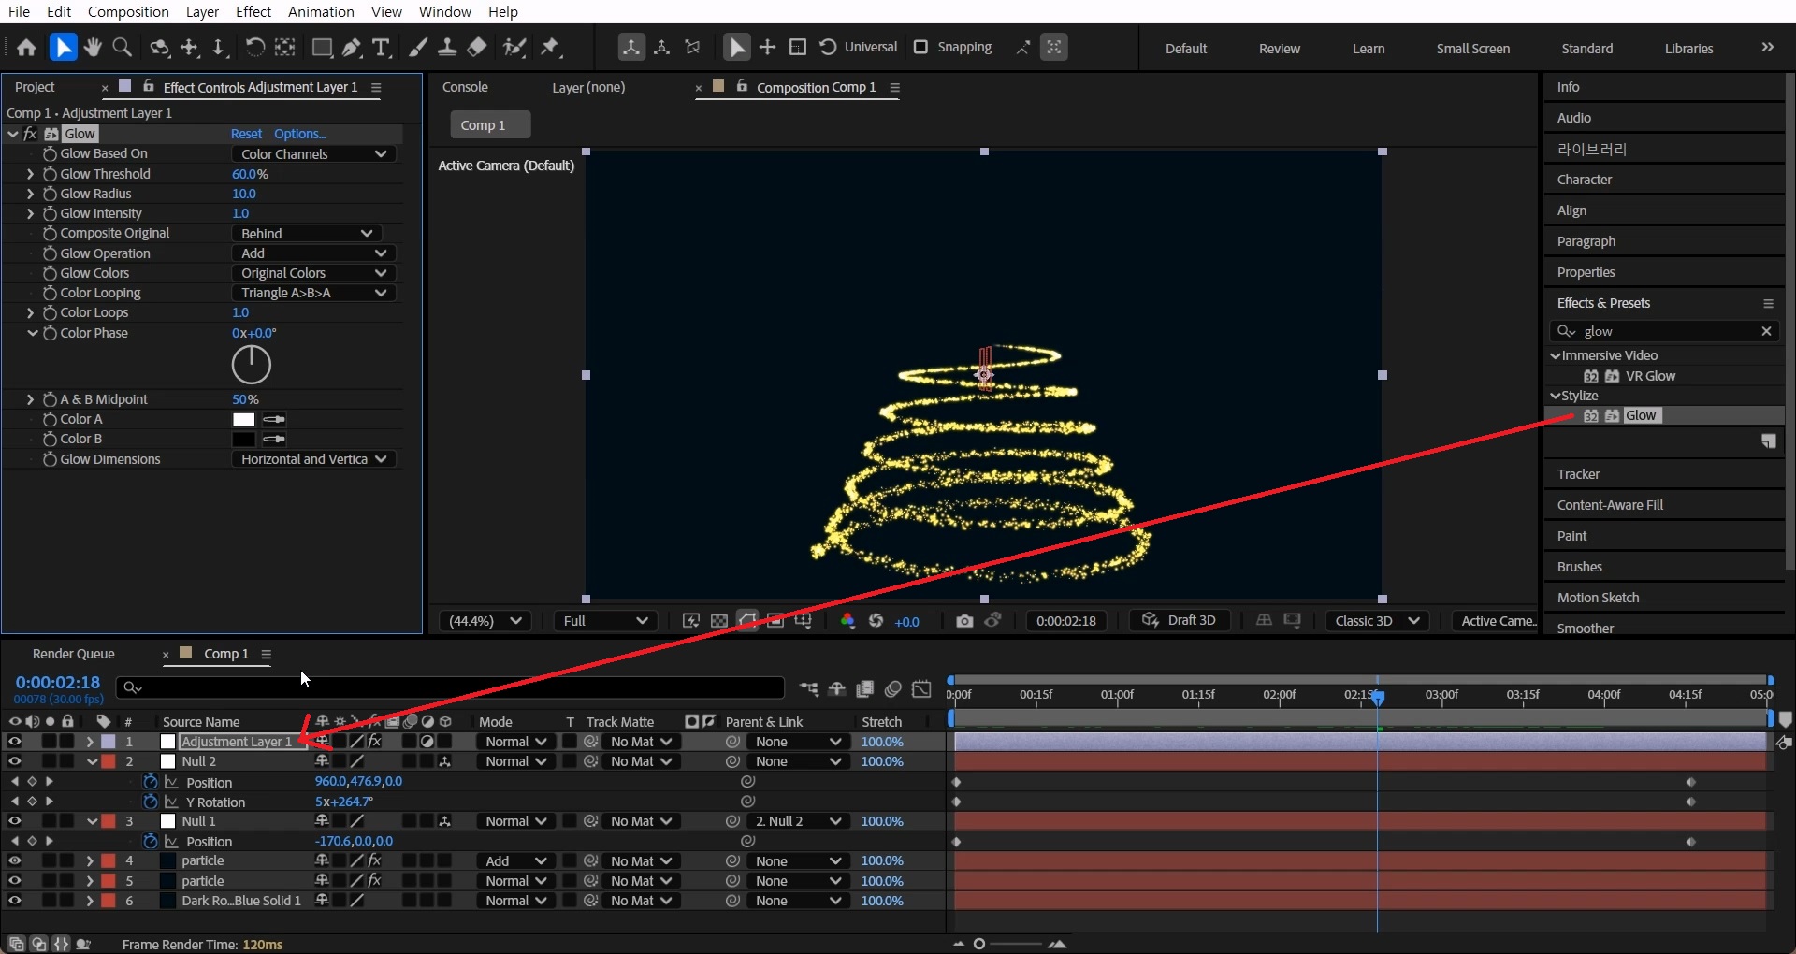This screenshot has height=954, width=1796.
Task: Select the Eraser tool
Action: coord(477,48)
